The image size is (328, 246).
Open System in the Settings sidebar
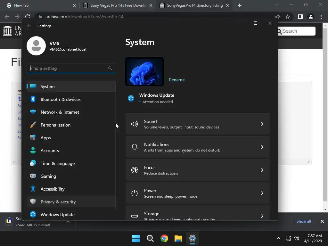pos(71,86)
